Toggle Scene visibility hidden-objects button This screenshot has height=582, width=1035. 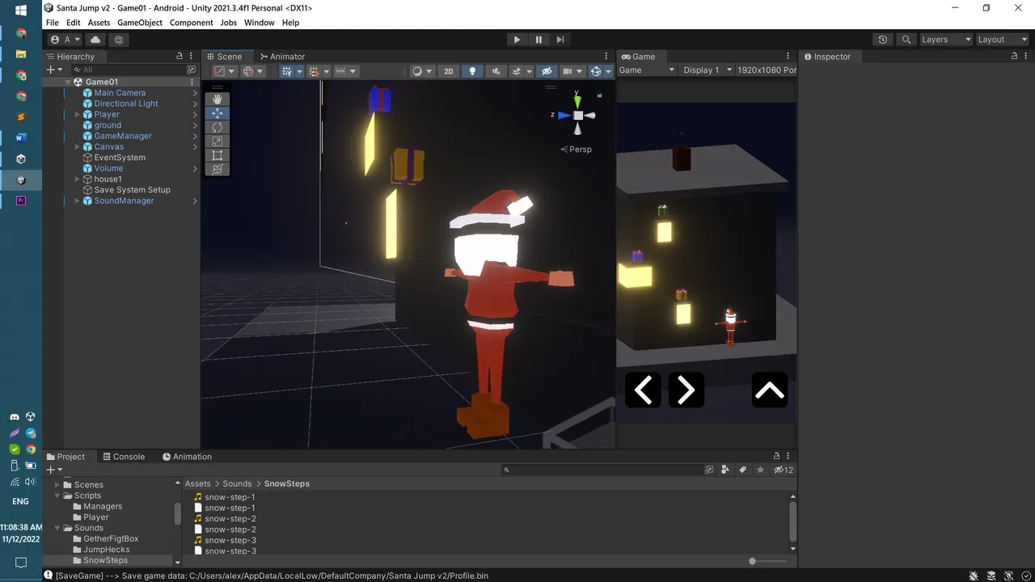[547, 71]
